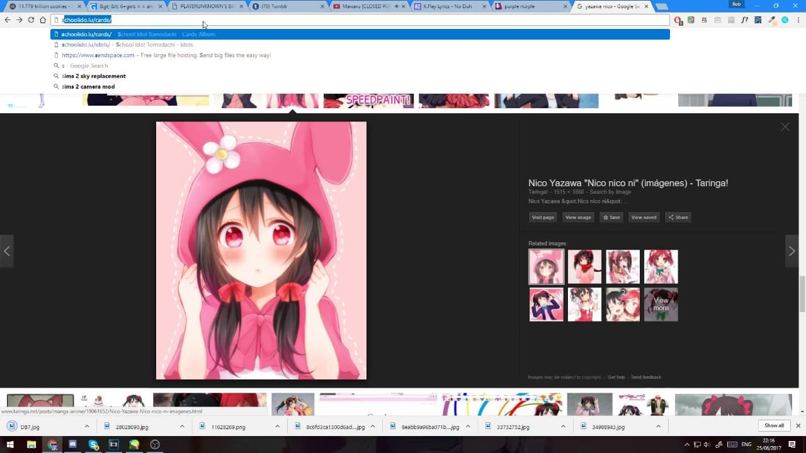The height and width of the screenshot is (453, 806).
Task: Pick the 'sims 2 camera mod' suggestion
Action: point(360,86)
